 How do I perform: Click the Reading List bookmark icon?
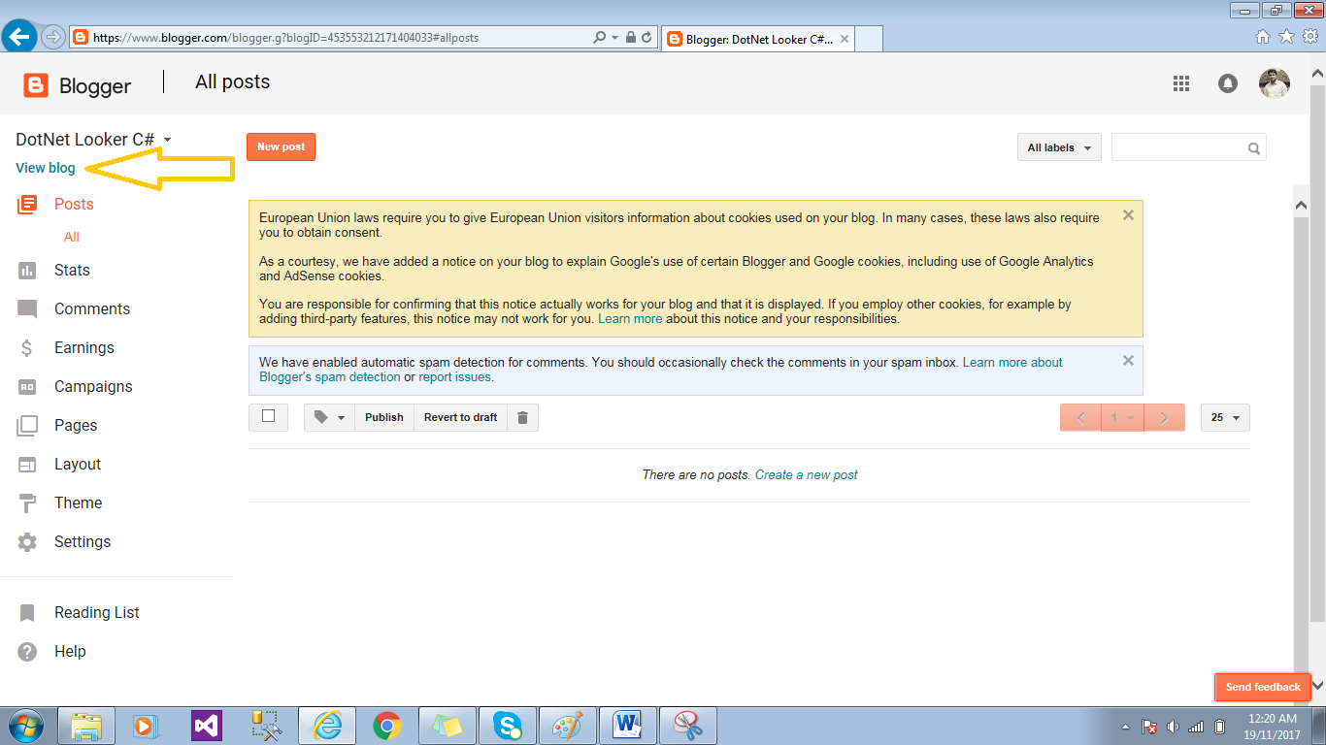(27, 613)
